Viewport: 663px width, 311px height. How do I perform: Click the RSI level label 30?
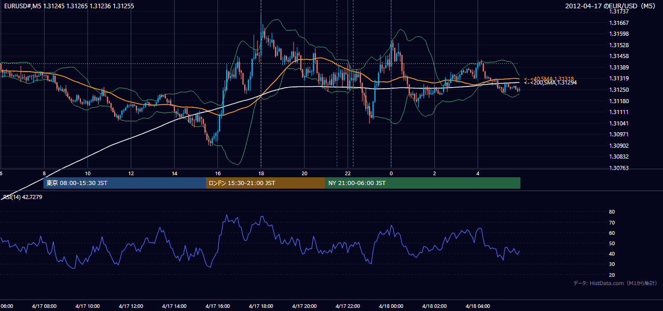(612, 264)
